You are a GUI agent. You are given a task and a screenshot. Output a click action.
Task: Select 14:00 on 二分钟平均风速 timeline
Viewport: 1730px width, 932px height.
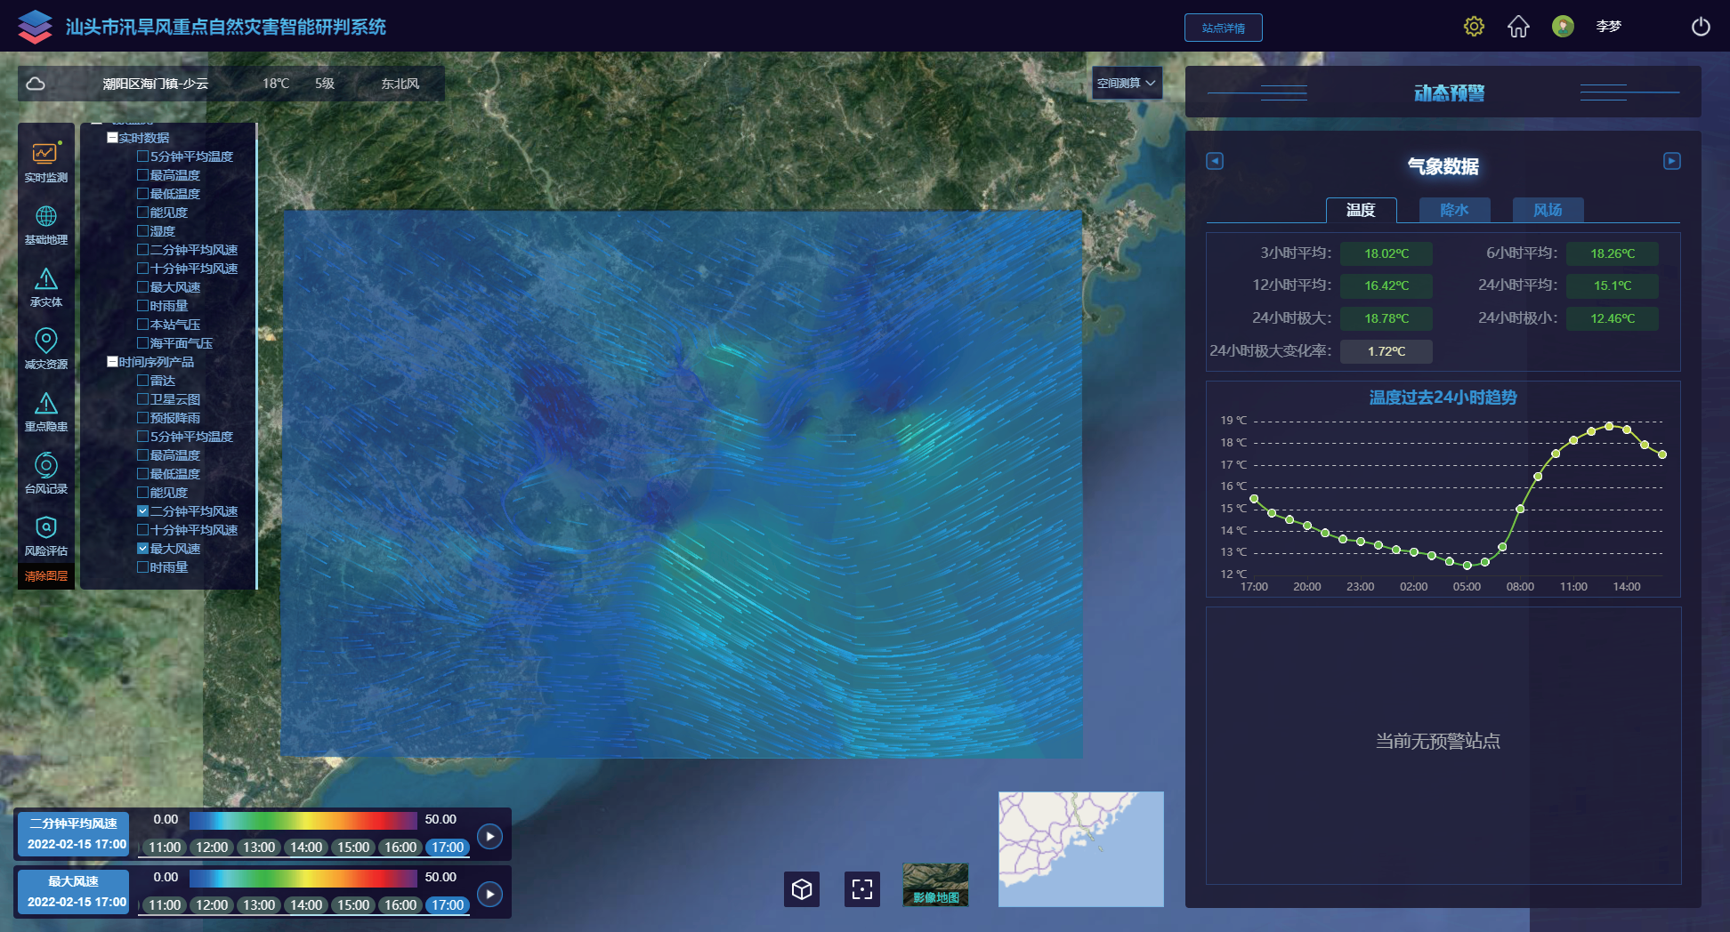306,848
